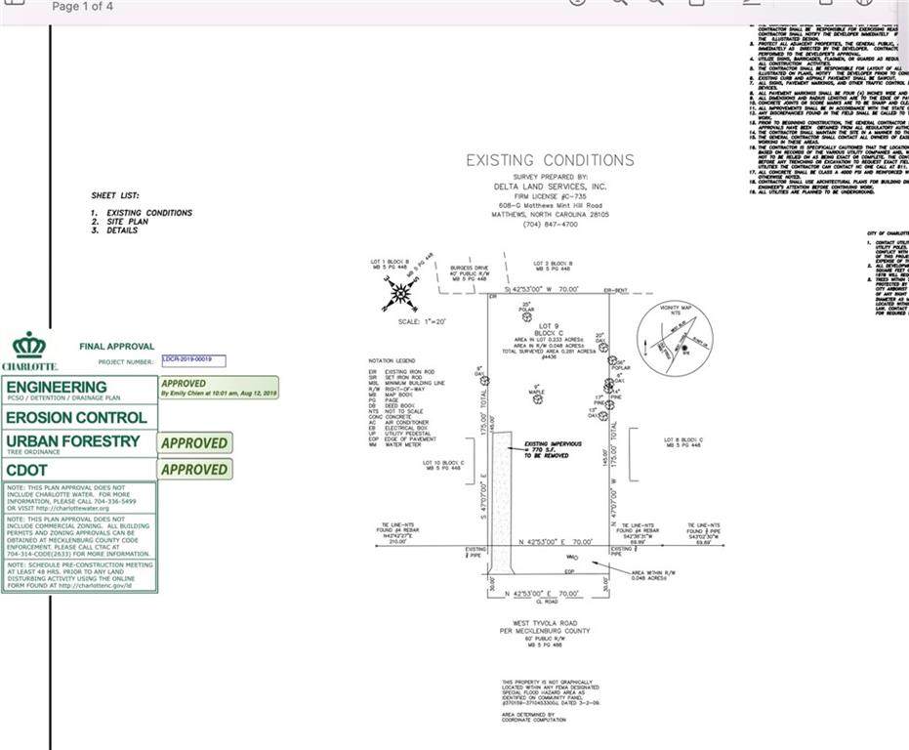
Task: Click "1. EXISTING CONDITIONS" in the sheet list
Action: click(x=142, y=213)
